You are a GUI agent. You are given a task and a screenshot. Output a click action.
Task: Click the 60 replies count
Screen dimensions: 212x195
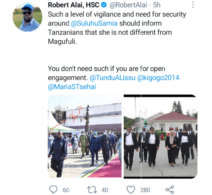pyautogui.click(x=66, y=190)
